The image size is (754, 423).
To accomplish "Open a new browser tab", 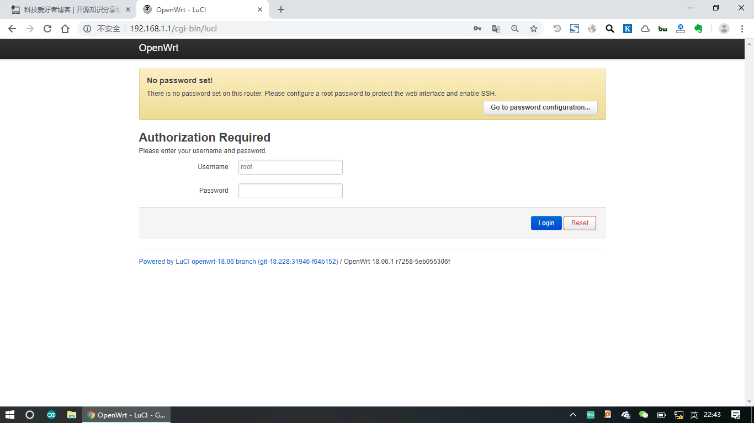I will (x=281, y=9).
